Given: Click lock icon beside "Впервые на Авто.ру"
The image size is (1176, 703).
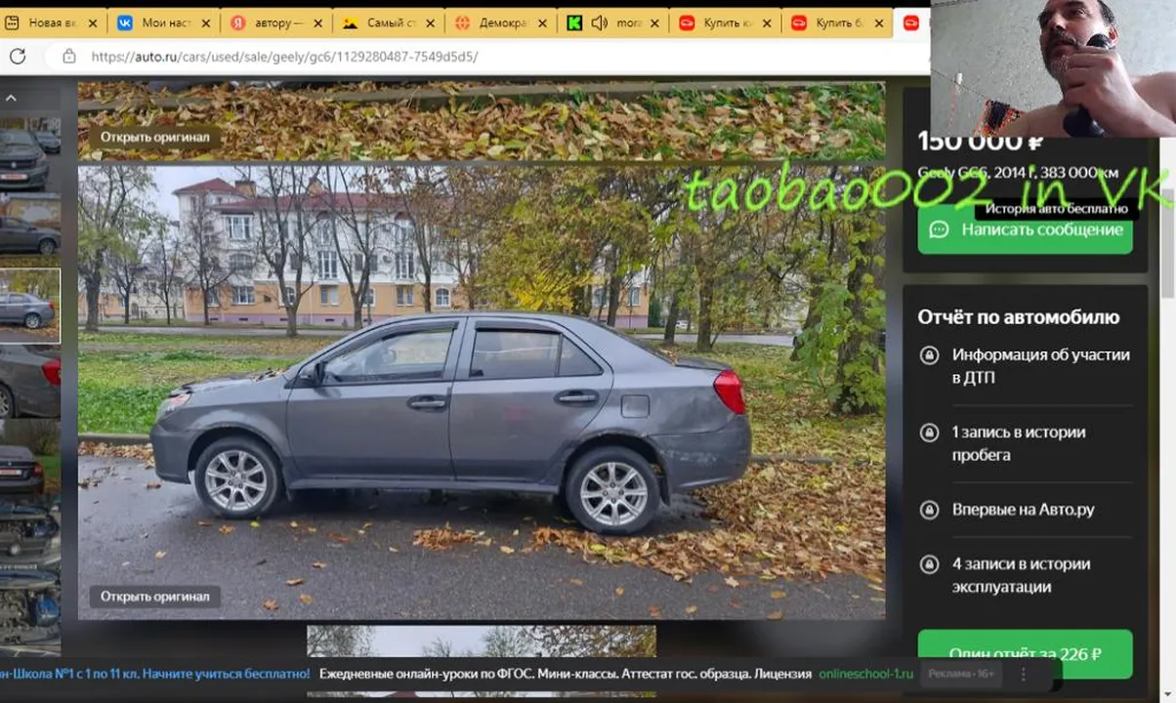Looking at the screenshot, I should pyautogui.click(x=929, y=510).
